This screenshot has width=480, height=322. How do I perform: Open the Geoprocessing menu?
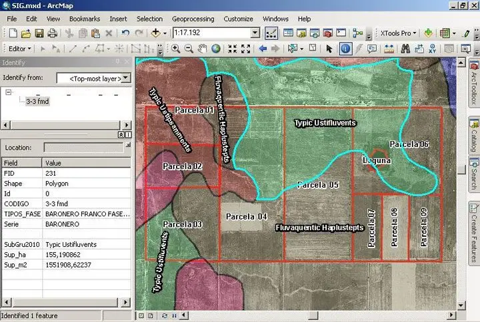point(193,19)
